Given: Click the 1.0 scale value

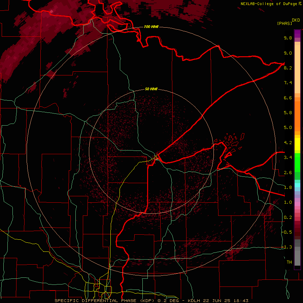Looking at the screenshot, I should pyautogui.click(x=288, y=202).
